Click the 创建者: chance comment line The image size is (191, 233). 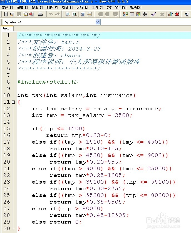(50, 55)
